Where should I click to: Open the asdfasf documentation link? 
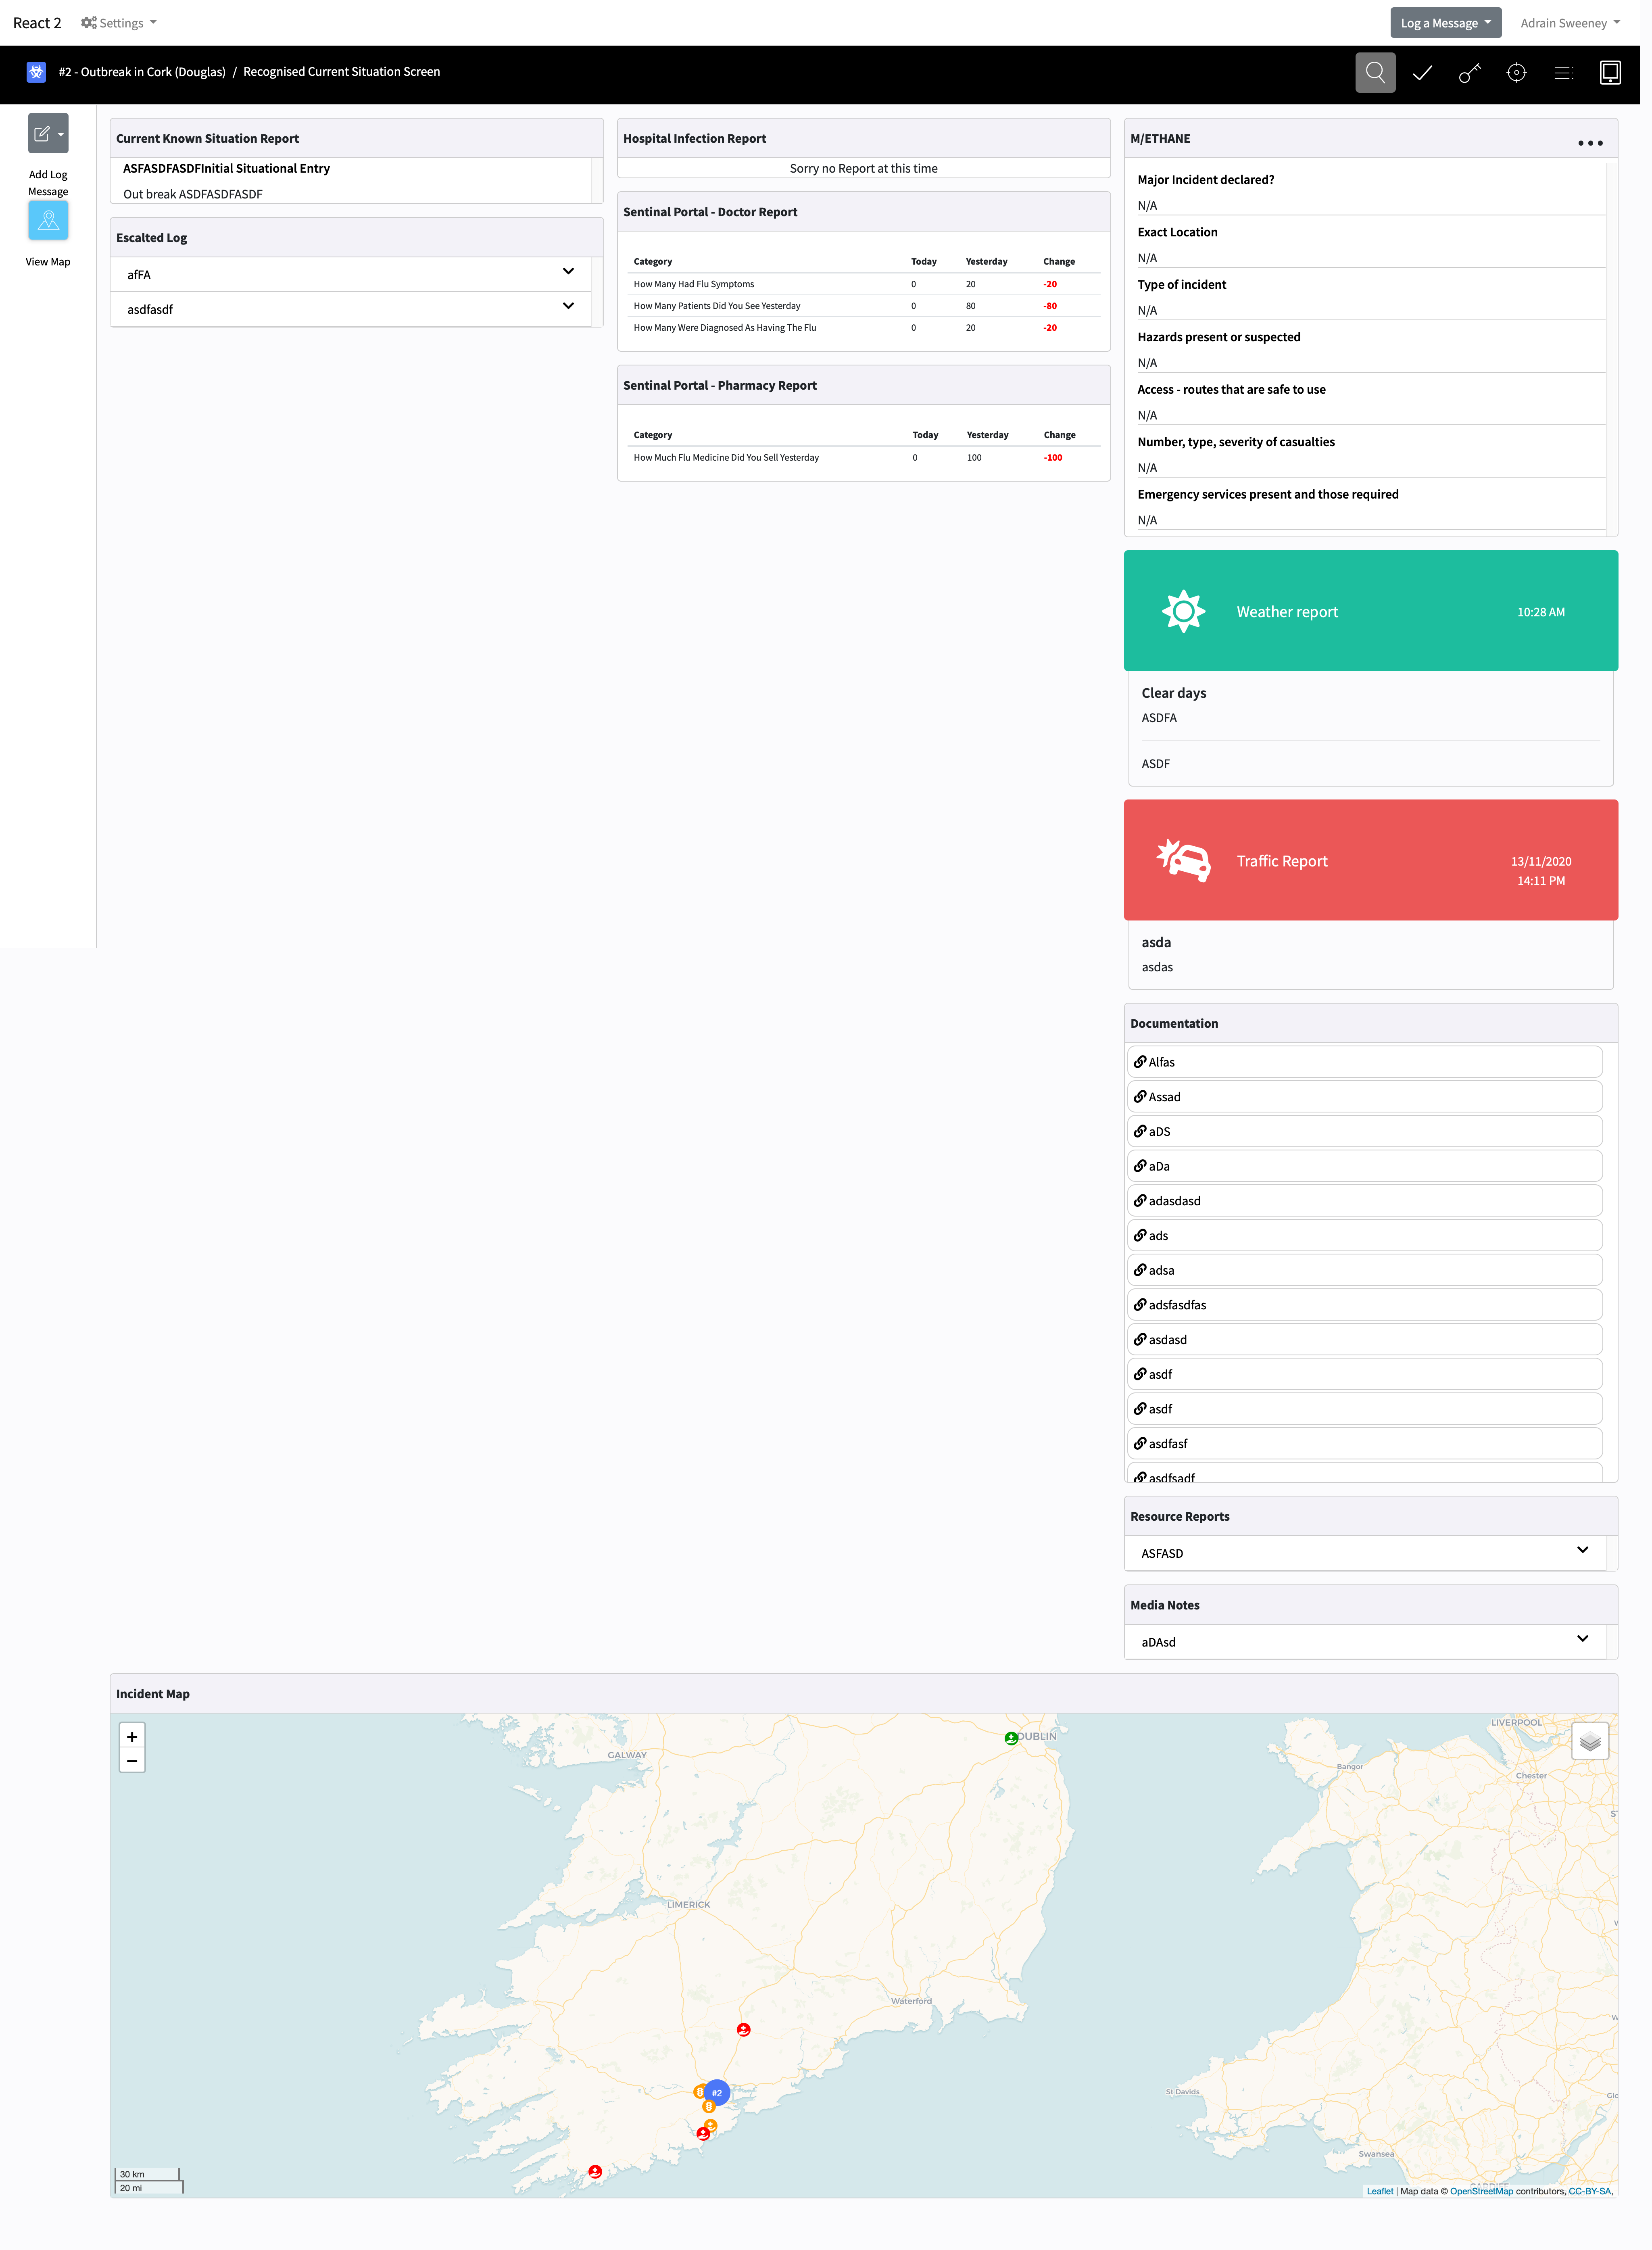click(x=1364, y=1443)
